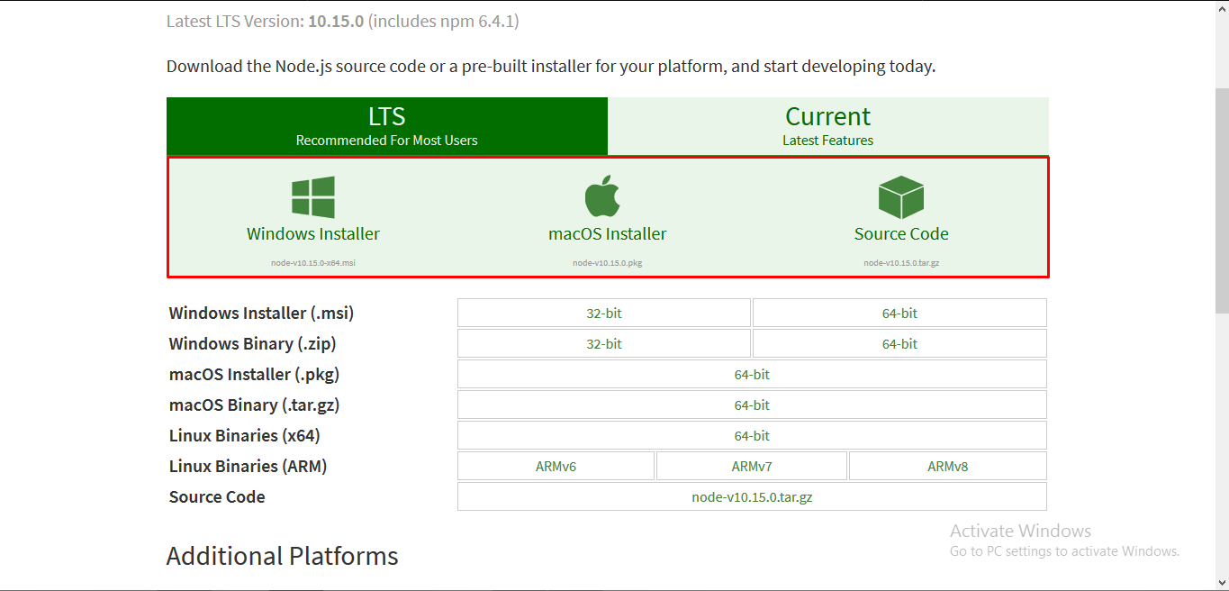Screen dimensions: 1229x591
Task: Click the Windows Installer icon
Action: pos(313,195)
